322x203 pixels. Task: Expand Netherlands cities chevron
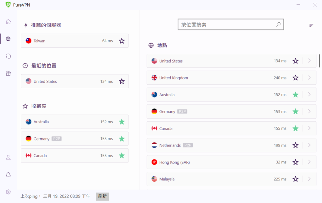pos(309,145)
